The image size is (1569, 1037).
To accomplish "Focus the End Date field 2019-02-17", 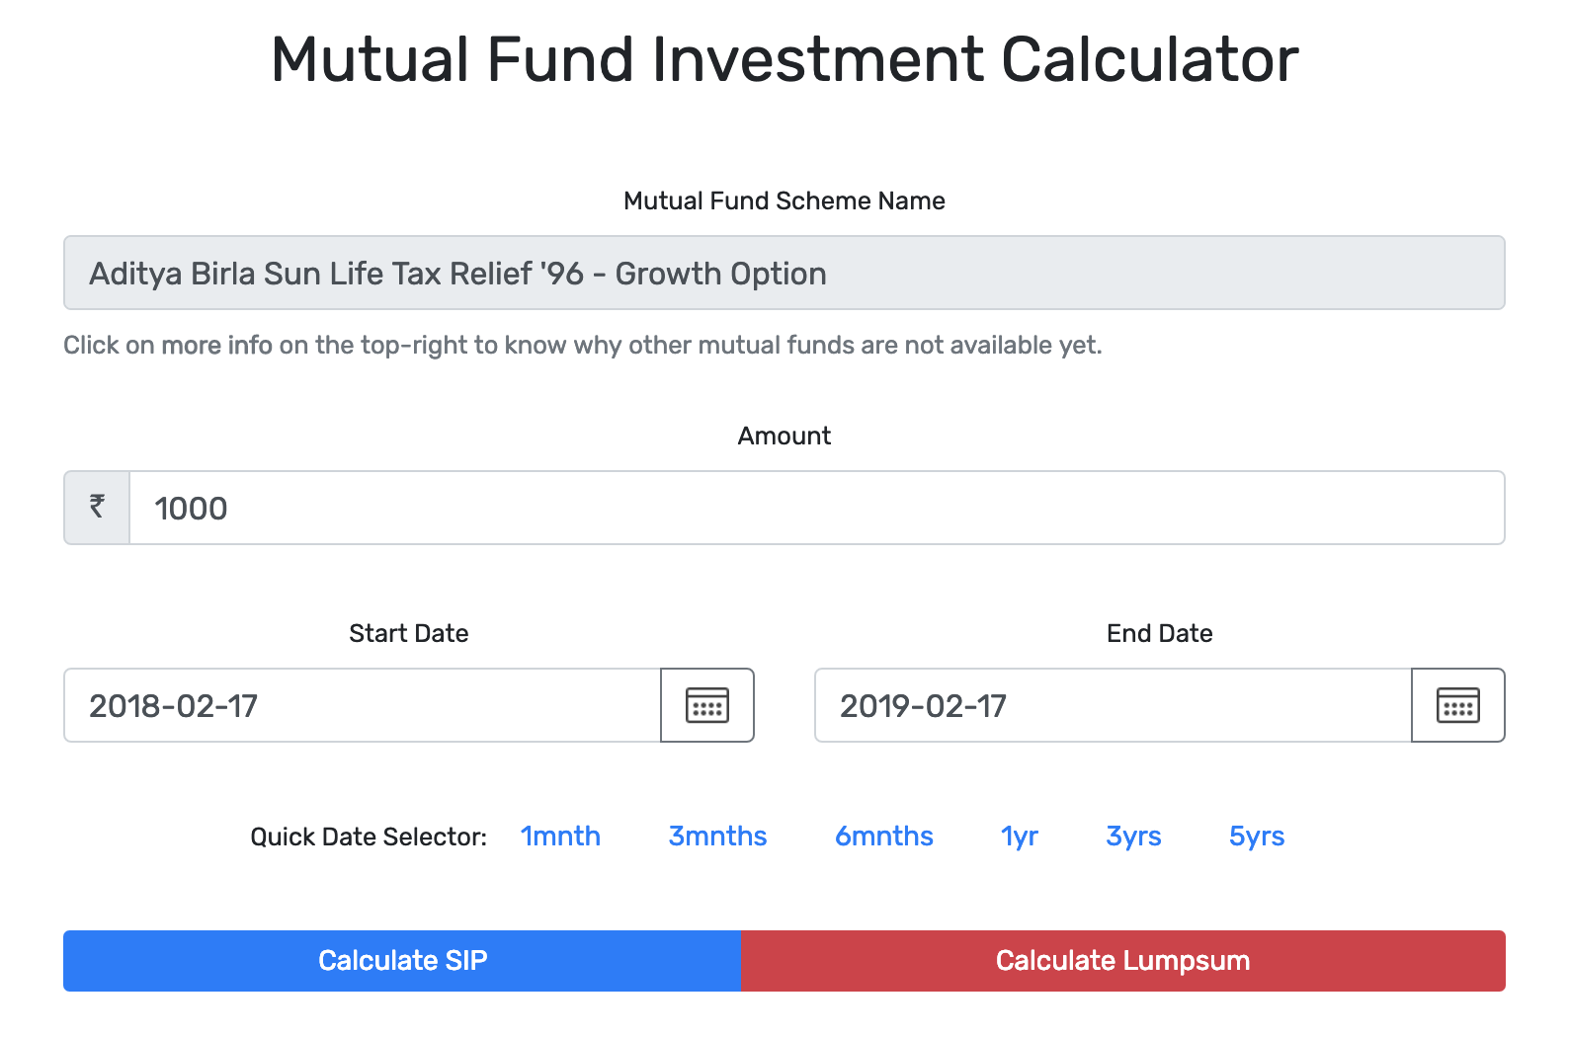I will pos(1113,705).
